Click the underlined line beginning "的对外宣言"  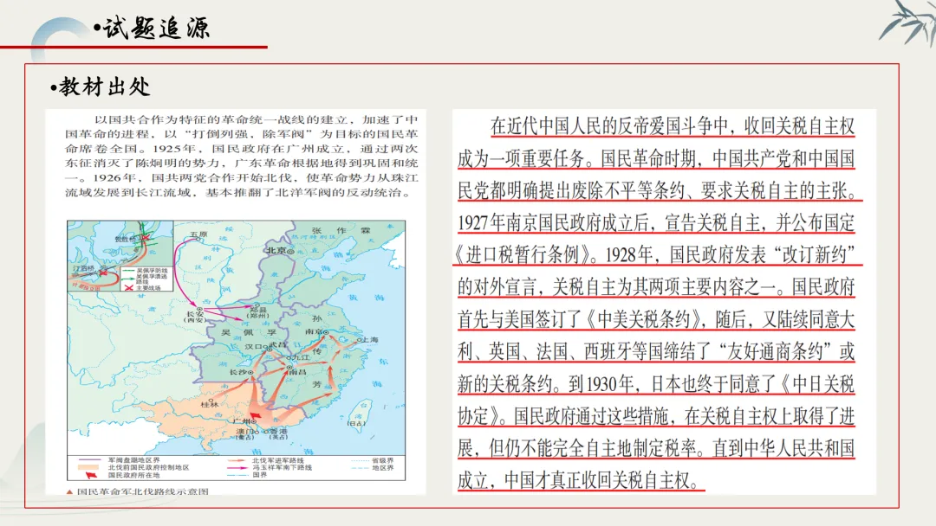[656, 287]
